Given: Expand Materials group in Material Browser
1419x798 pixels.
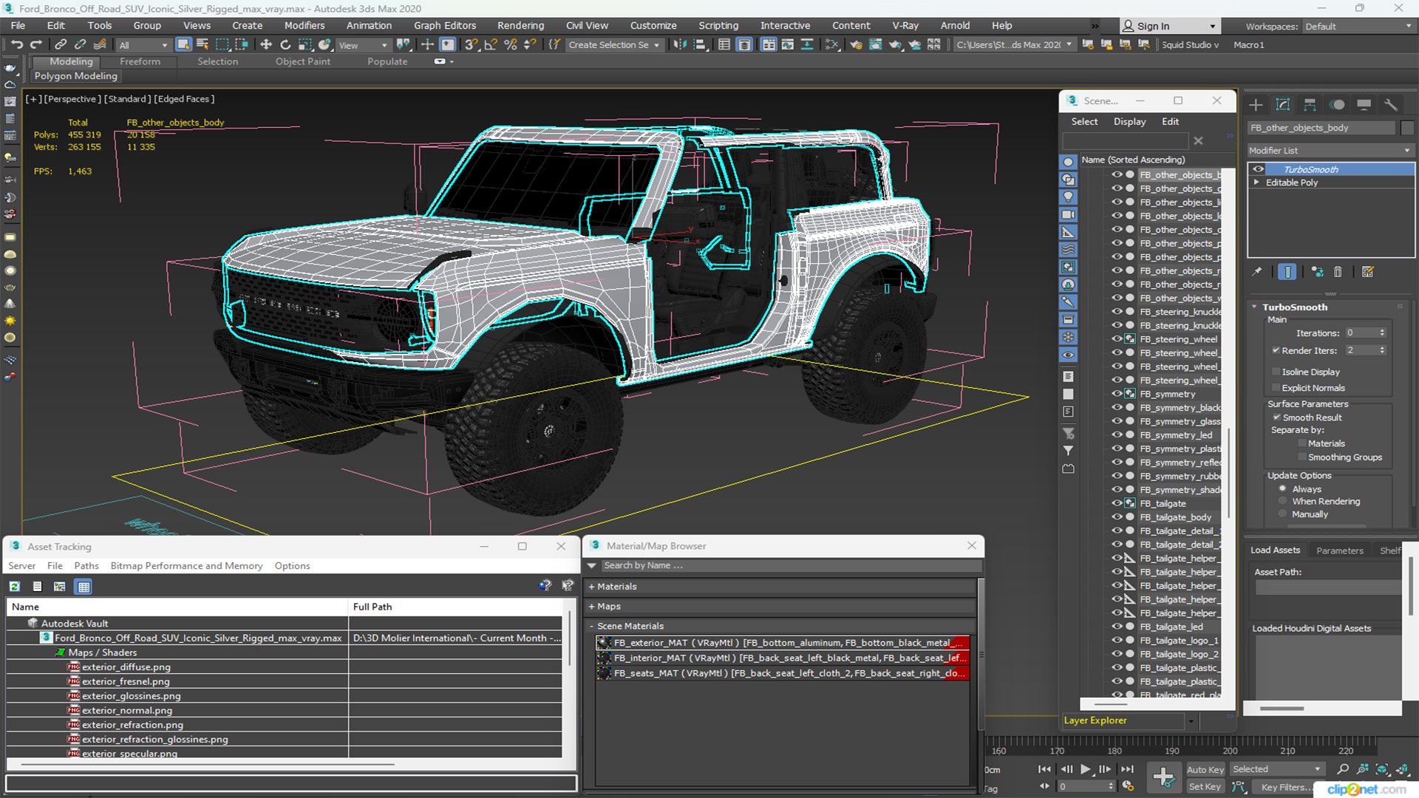Looking at the screenshot, I should tap(591, 587).
